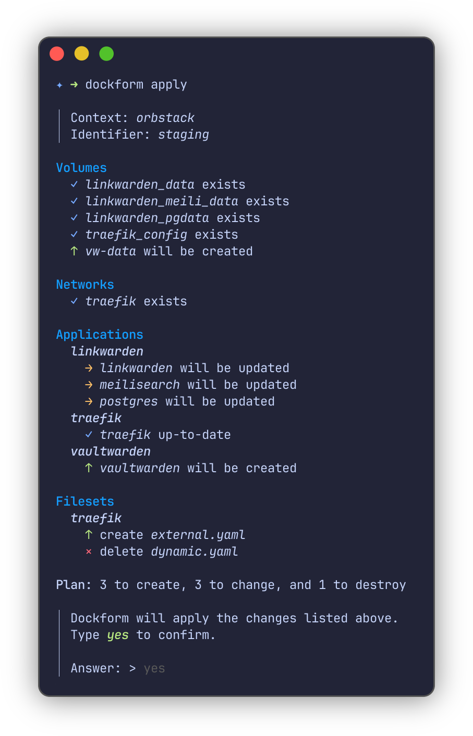The width and height of the screenshot is (473, 736).
Task: Click the 'dockform apply' command text
Action: pyautogui.click(x=136, y=84)
